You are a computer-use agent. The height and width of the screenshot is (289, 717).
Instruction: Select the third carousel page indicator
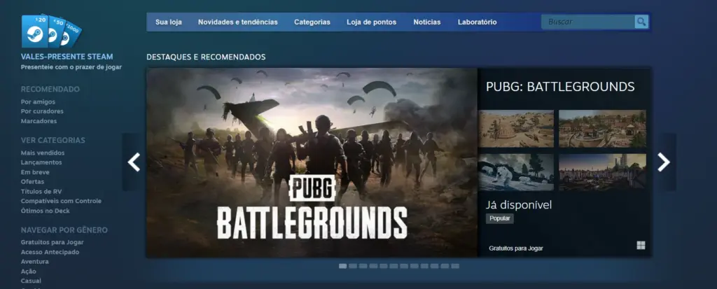coord(363,266)
